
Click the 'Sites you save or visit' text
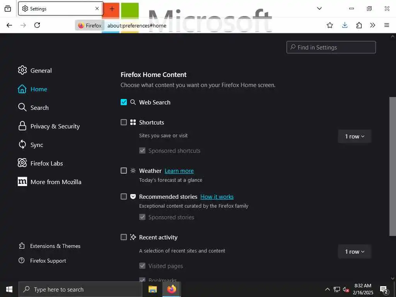[x=164, y=136]
